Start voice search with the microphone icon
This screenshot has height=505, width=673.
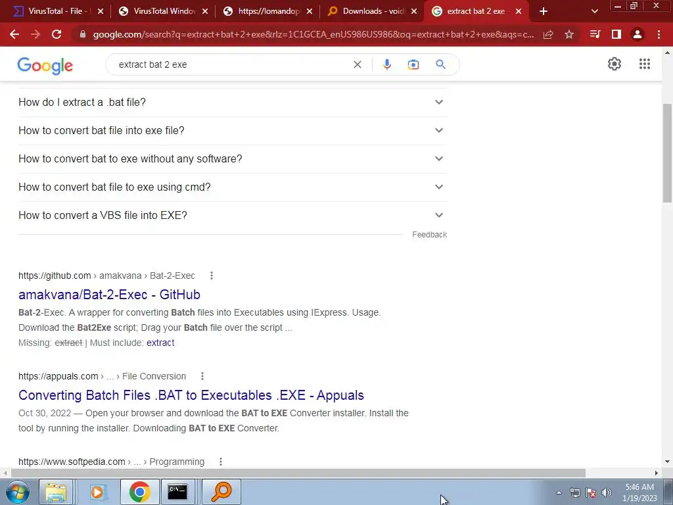click(386, 64)
